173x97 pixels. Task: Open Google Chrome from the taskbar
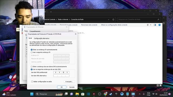(x=105, y=94)
